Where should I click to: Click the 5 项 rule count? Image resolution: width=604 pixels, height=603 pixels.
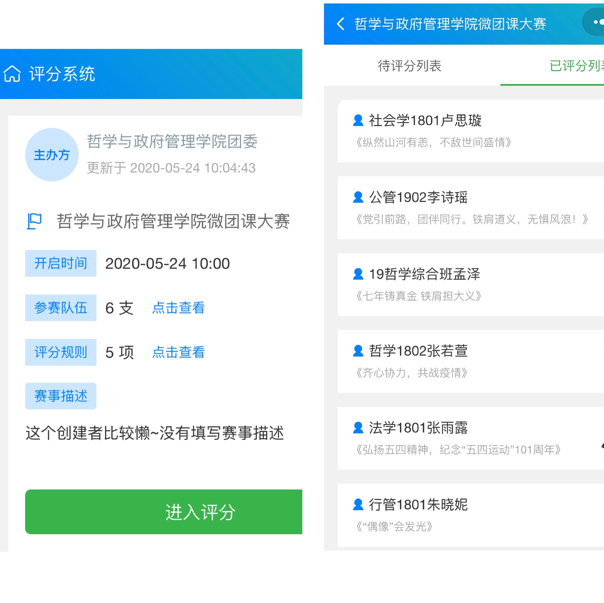pos(120,352)
